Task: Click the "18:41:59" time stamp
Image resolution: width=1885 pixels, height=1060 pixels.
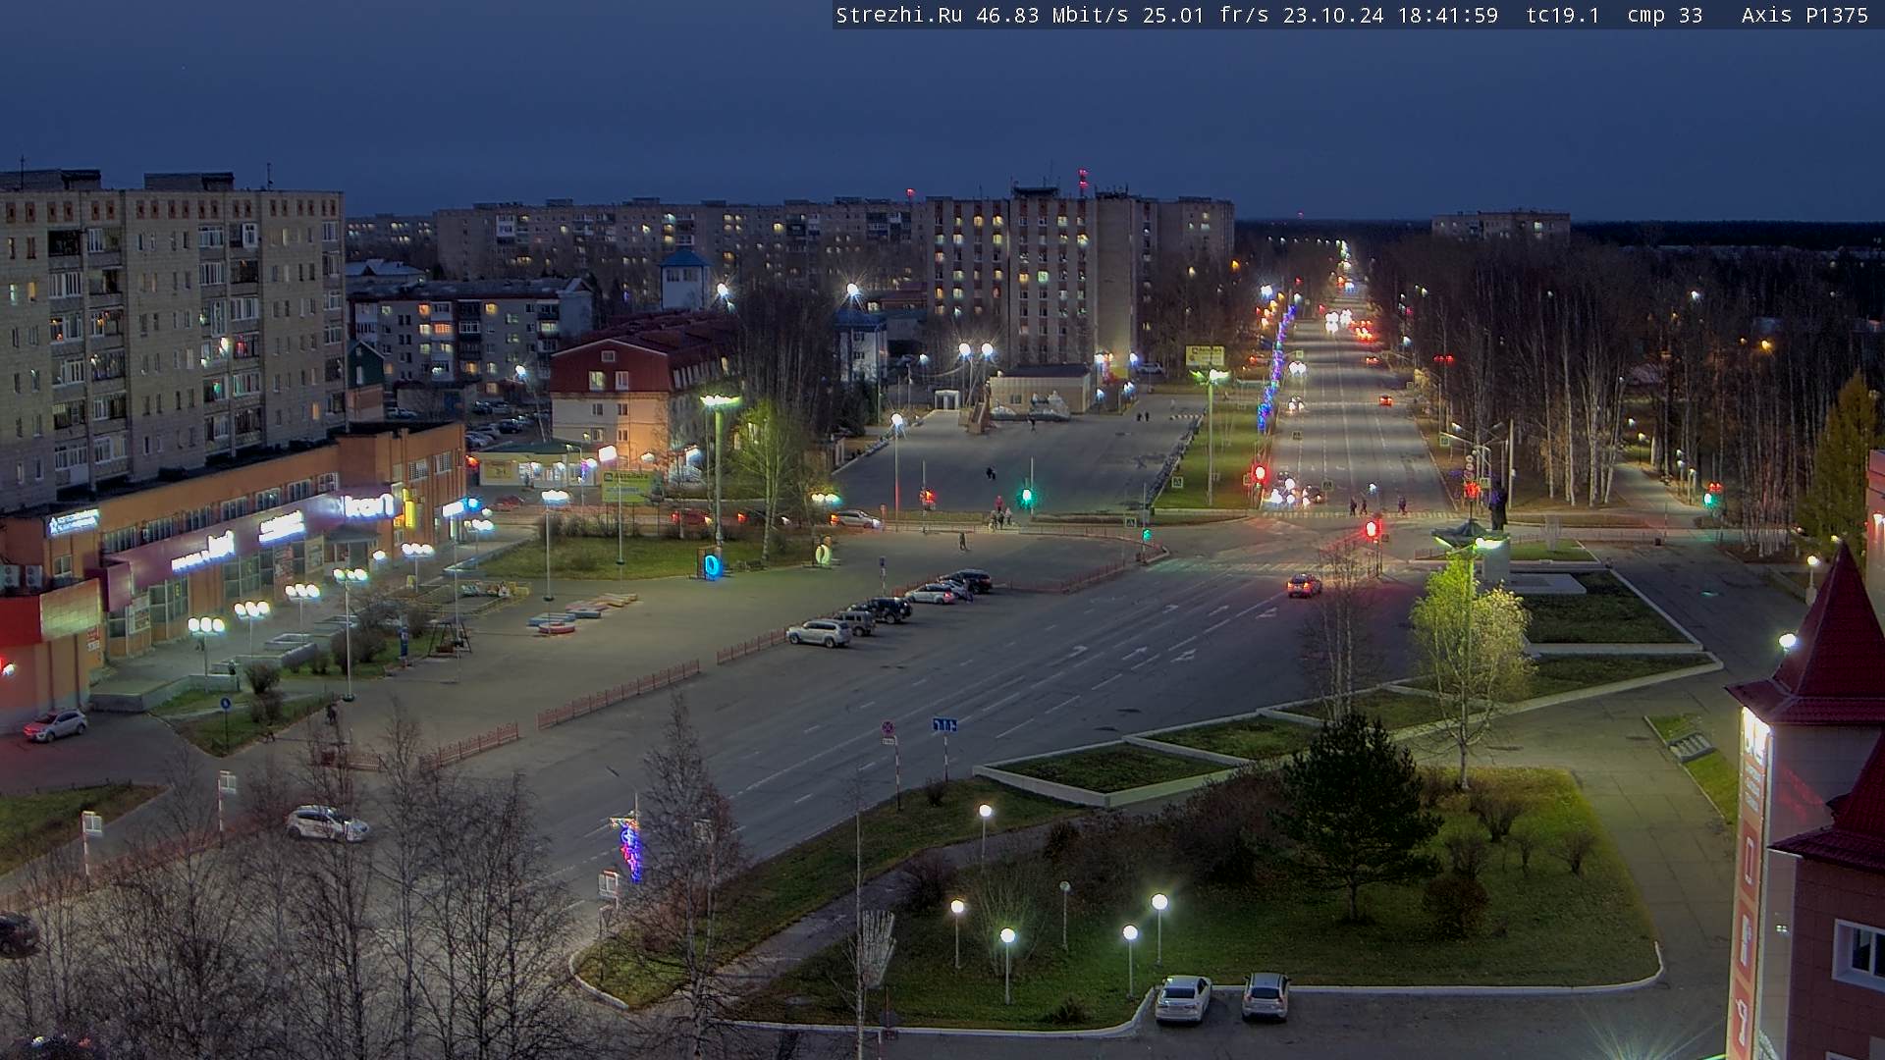Action: pyautogui.click(x=1448, y=15)
